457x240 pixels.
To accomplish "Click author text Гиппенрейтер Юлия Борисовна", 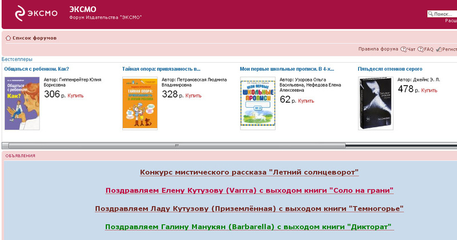I will click(x=73, y=82).
